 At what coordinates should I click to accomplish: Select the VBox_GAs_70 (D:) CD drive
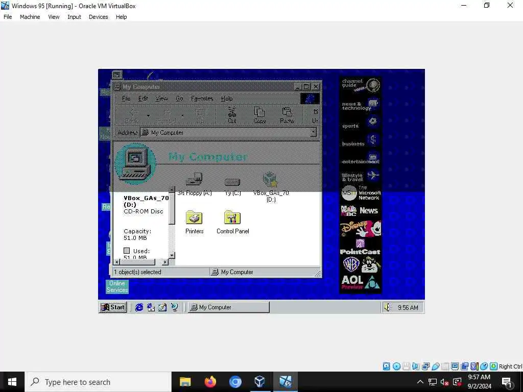271,187
